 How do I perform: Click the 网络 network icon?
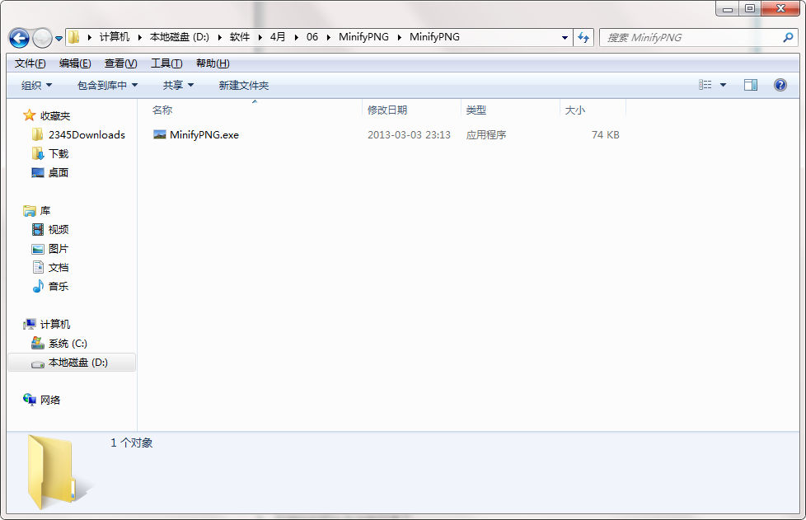pos(30,399)
